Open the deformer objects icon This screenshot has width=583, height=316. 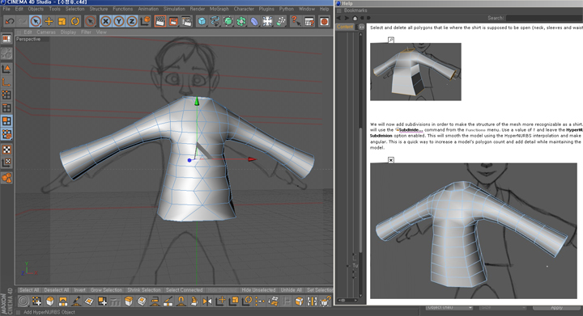pyautogui.click(x=254, y=21)
